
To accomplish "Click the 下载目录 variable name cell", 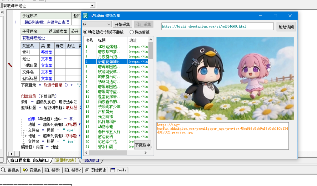I will click(x=30, y=65).
